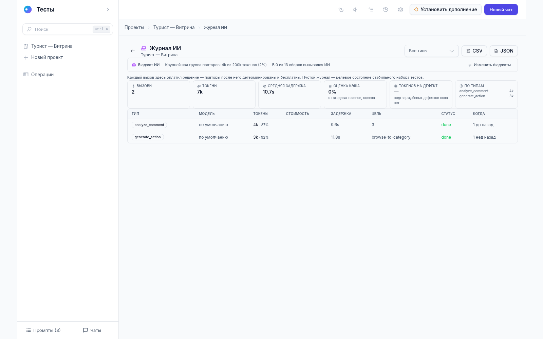
Task: Click 9.6s latency cell
Action: tap(335, 125)
